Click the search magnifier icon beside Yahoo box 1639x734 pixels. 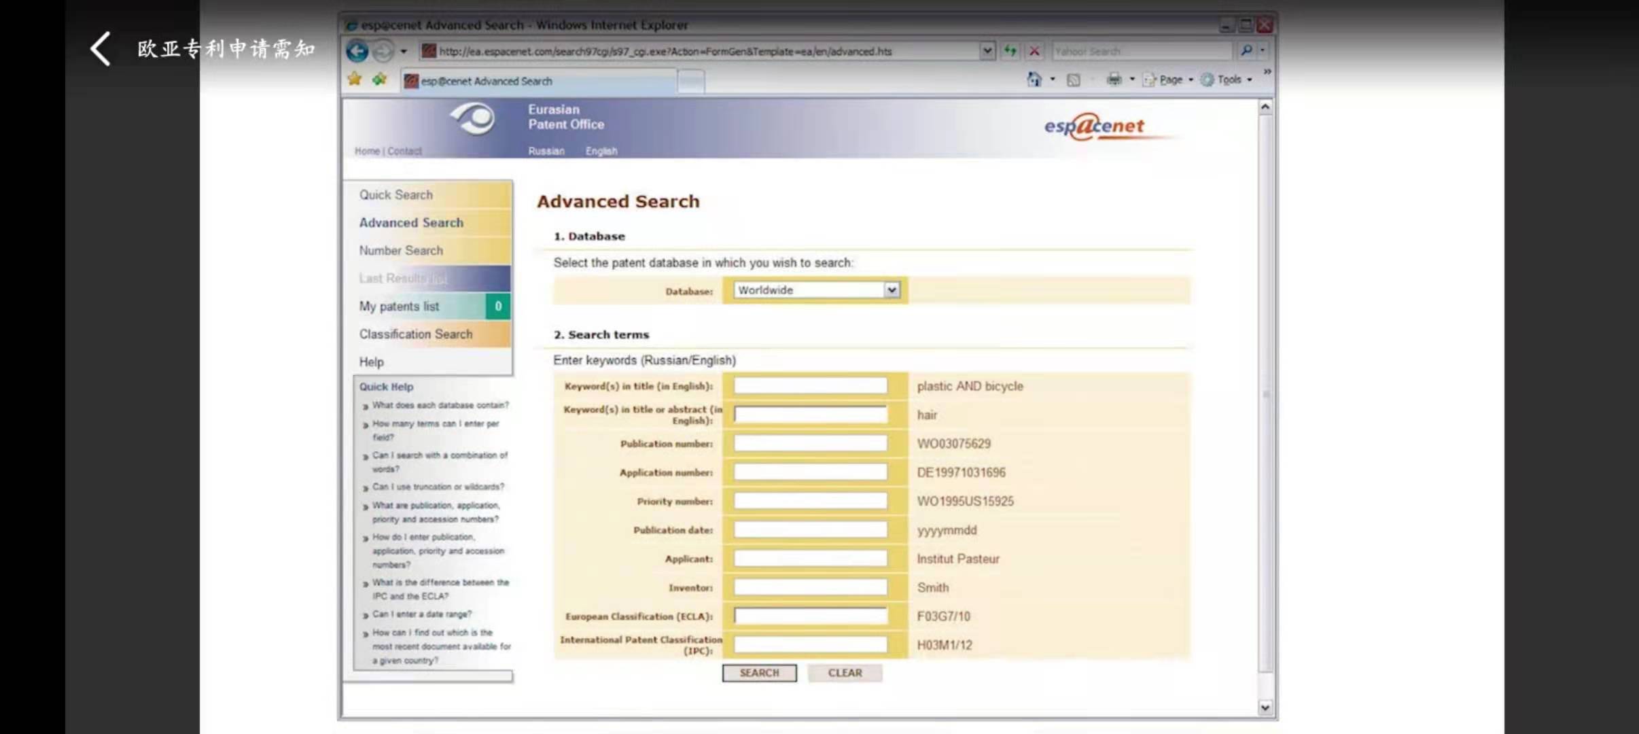point(1246,50)
